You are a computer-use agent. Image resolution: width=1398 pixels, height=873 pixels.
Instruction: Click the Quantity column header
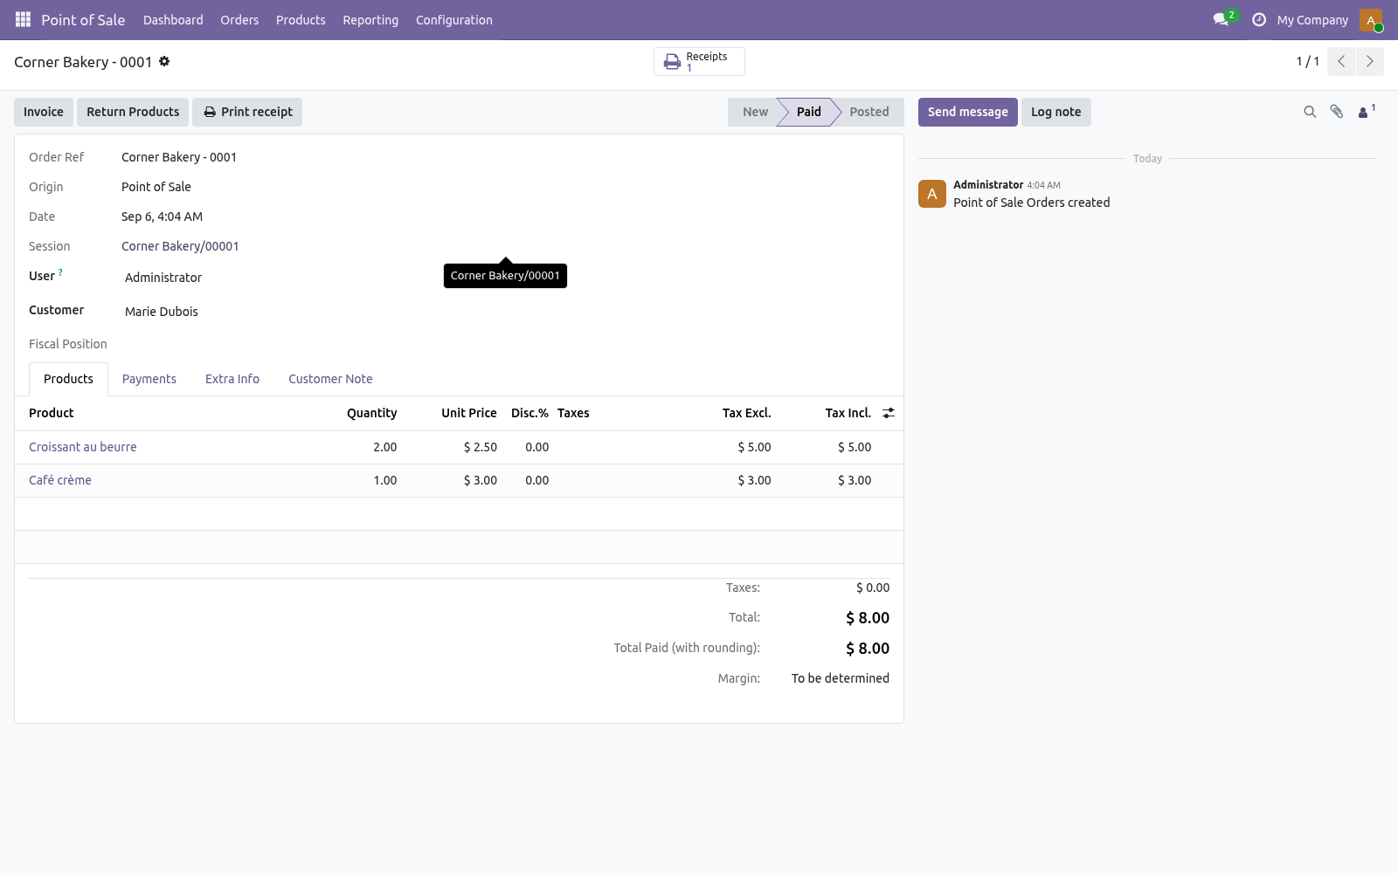click(371, 413)
